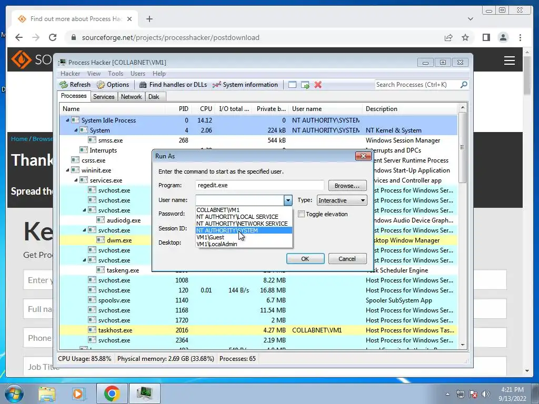This screenshot has width=539, height=404.
Task: Bookmark this page with the star icon
Action: pos(465,37)
